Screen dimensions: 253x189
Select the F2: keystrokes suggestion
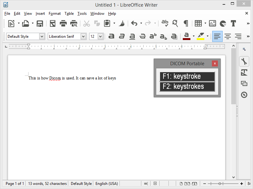point(187,87)
